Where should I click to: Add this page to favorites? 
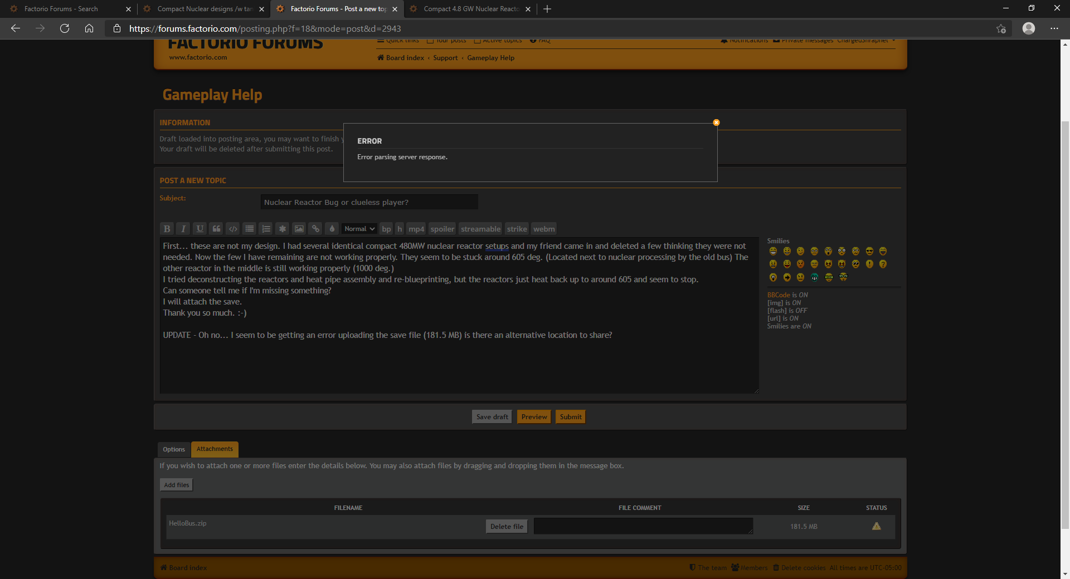point(1001,28)
